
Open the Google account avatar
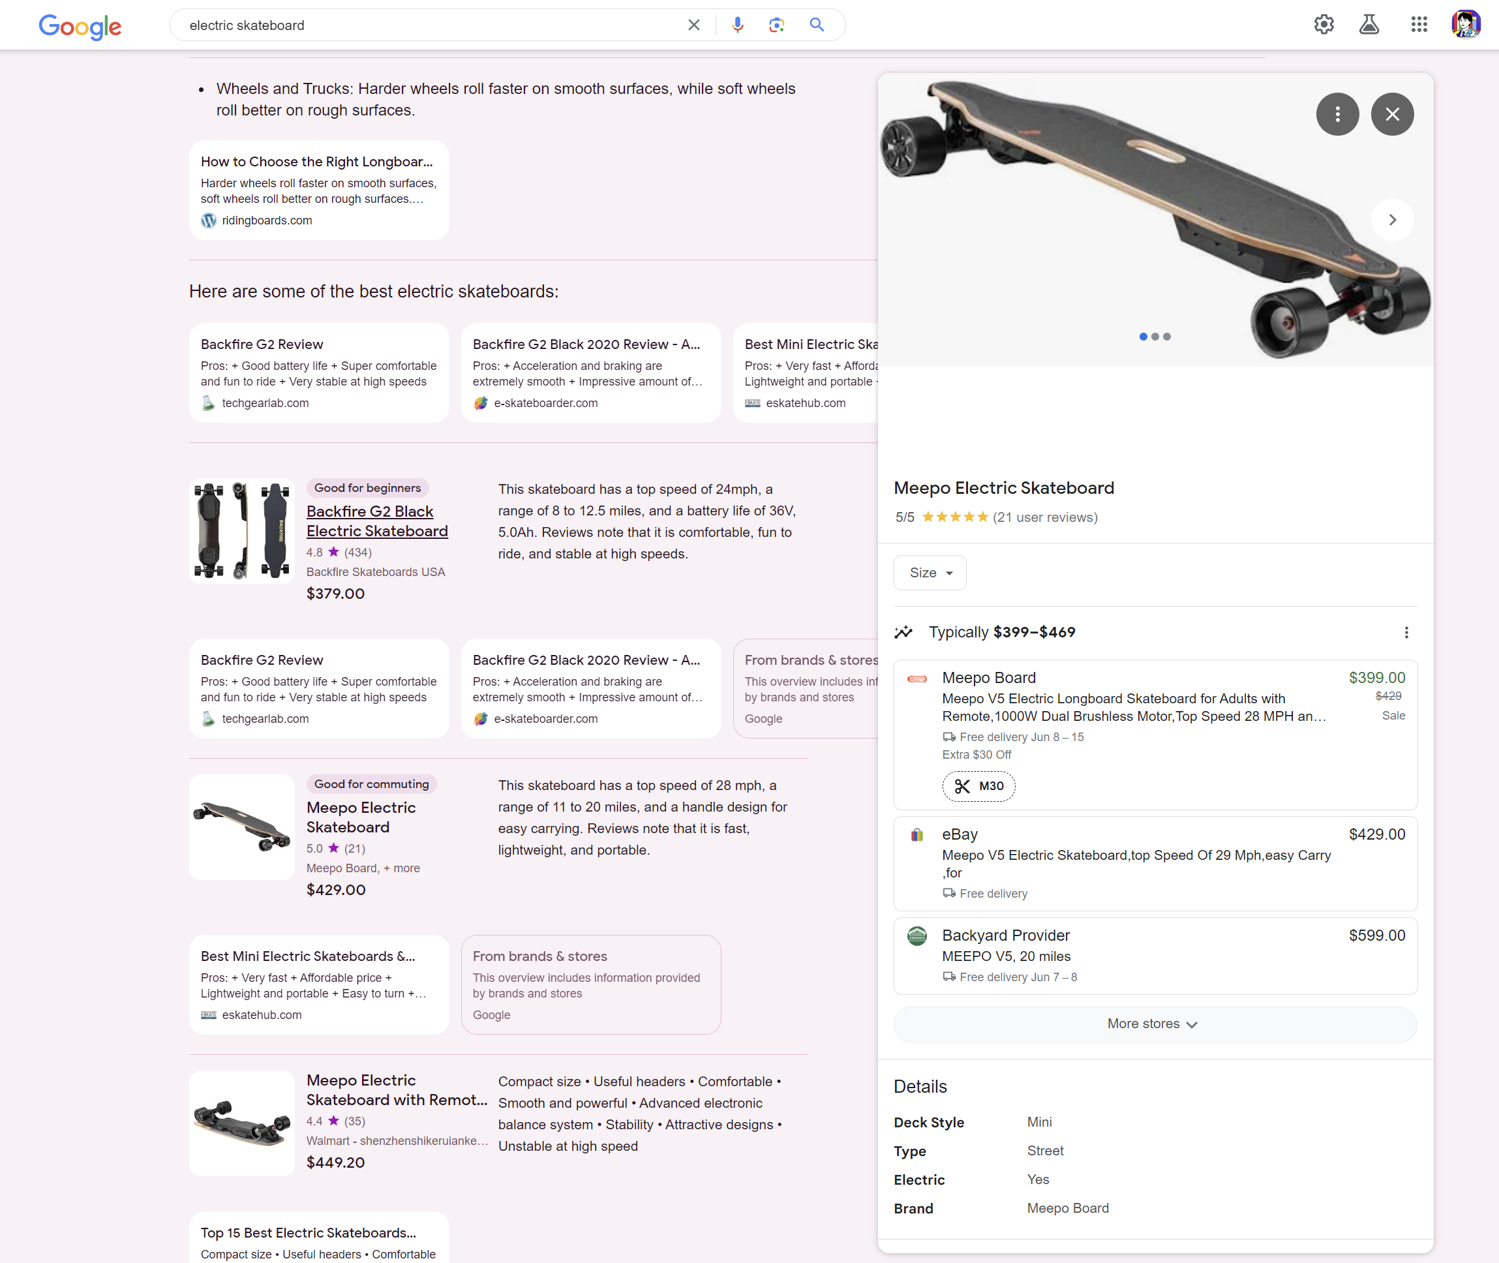(x=1465, y=24)
